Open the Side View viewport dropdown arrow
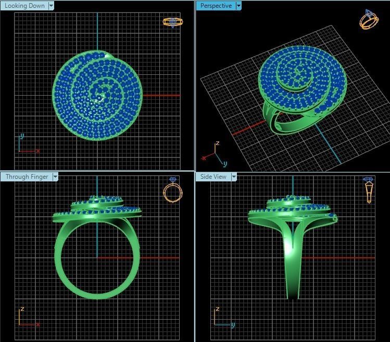 (x=234, y=177)
